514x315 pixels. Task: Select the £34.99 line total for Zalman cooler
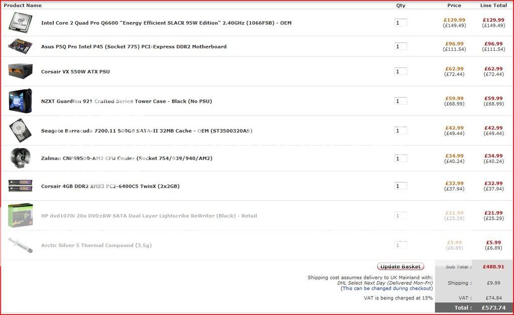tap(493, 155)
